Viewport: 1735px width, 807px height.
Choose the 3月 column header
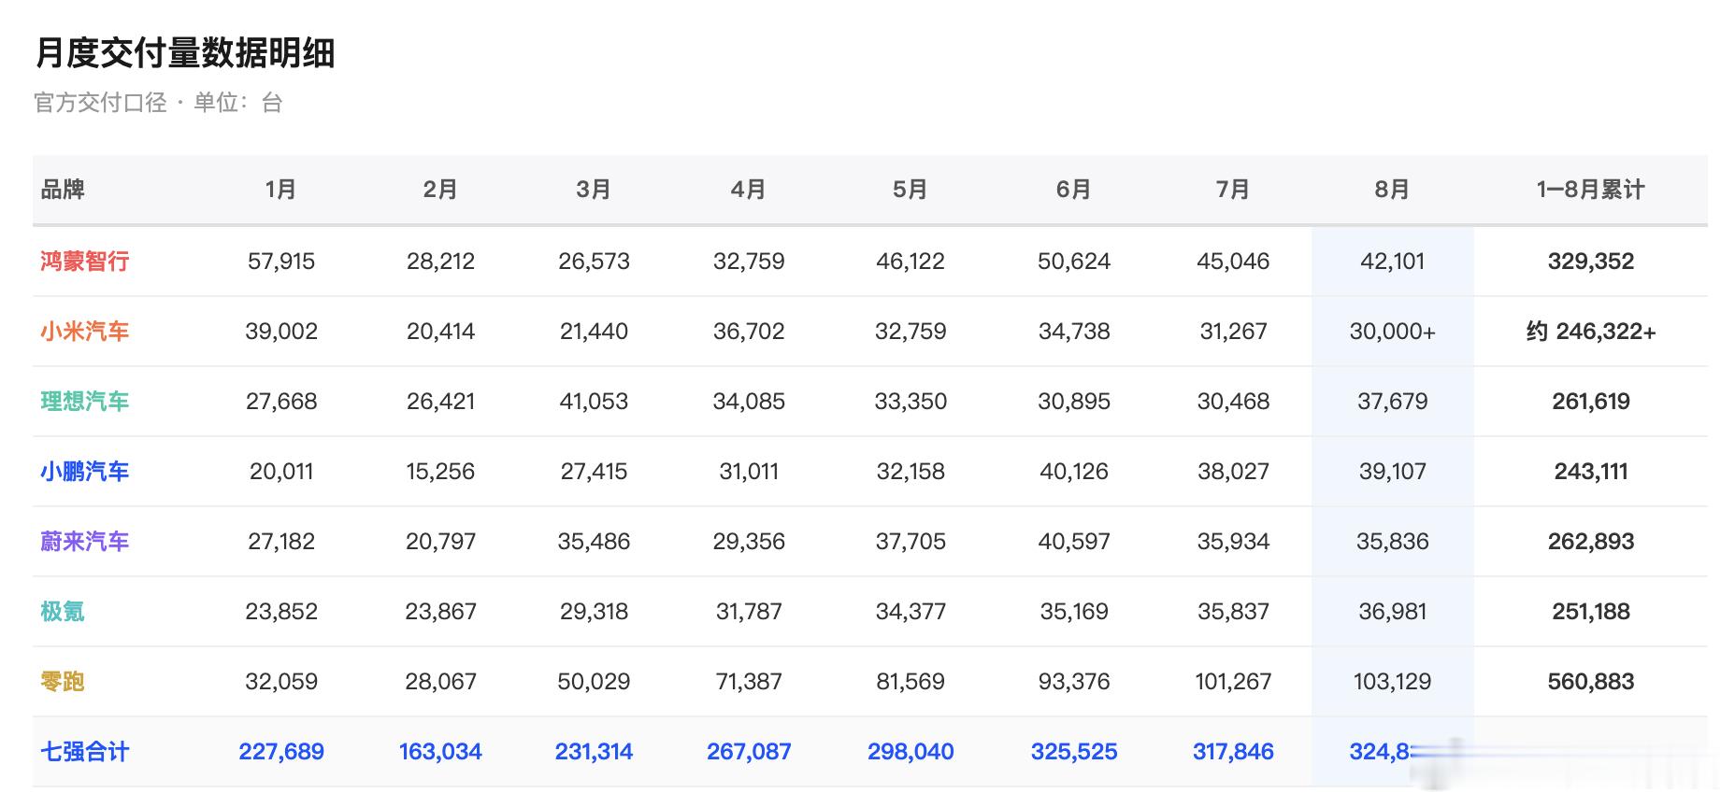[594, 190]
